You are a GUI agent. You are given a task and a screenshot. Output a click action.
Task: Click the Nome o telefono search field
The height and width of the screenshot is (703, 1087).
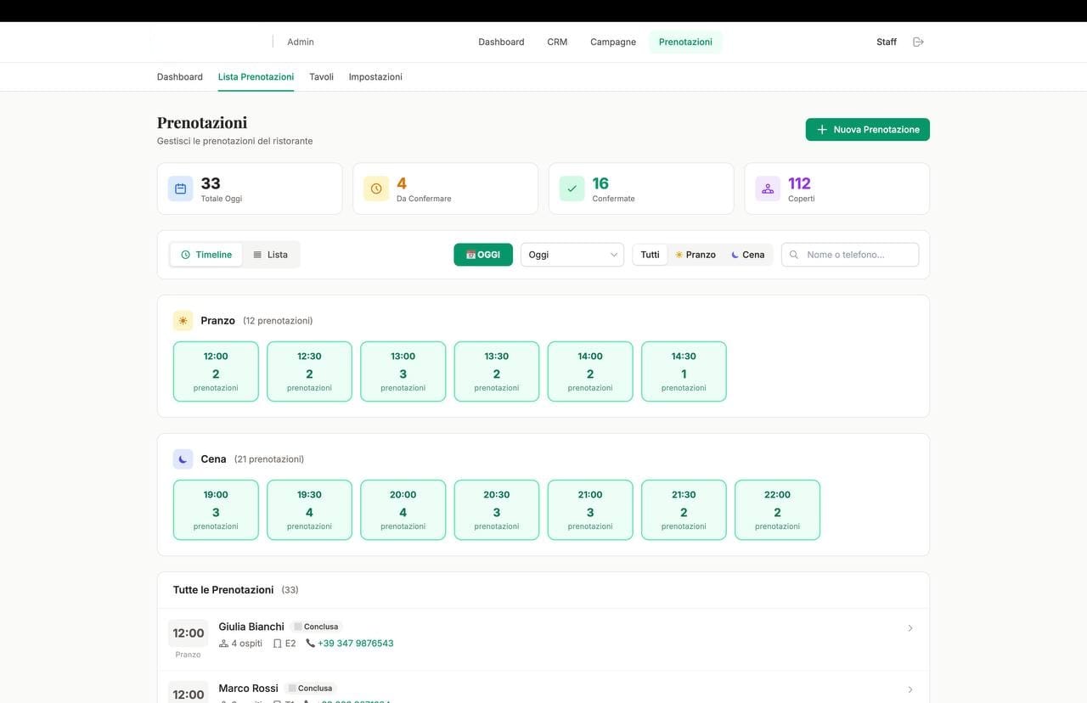pos(849,253)
